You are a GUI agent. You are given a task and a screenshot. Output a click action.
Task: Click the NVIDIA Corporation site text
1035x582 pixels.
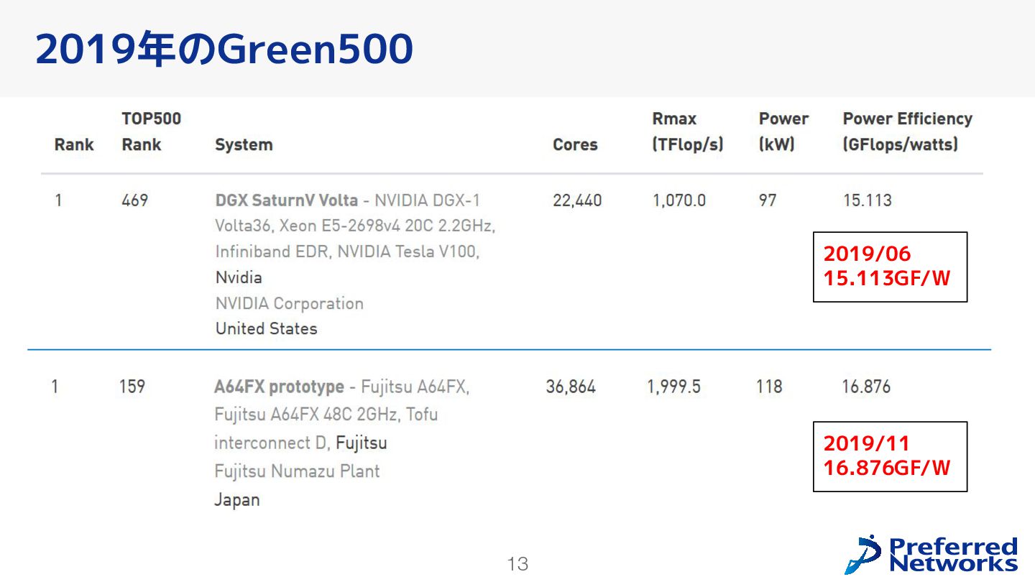point(290,303)
